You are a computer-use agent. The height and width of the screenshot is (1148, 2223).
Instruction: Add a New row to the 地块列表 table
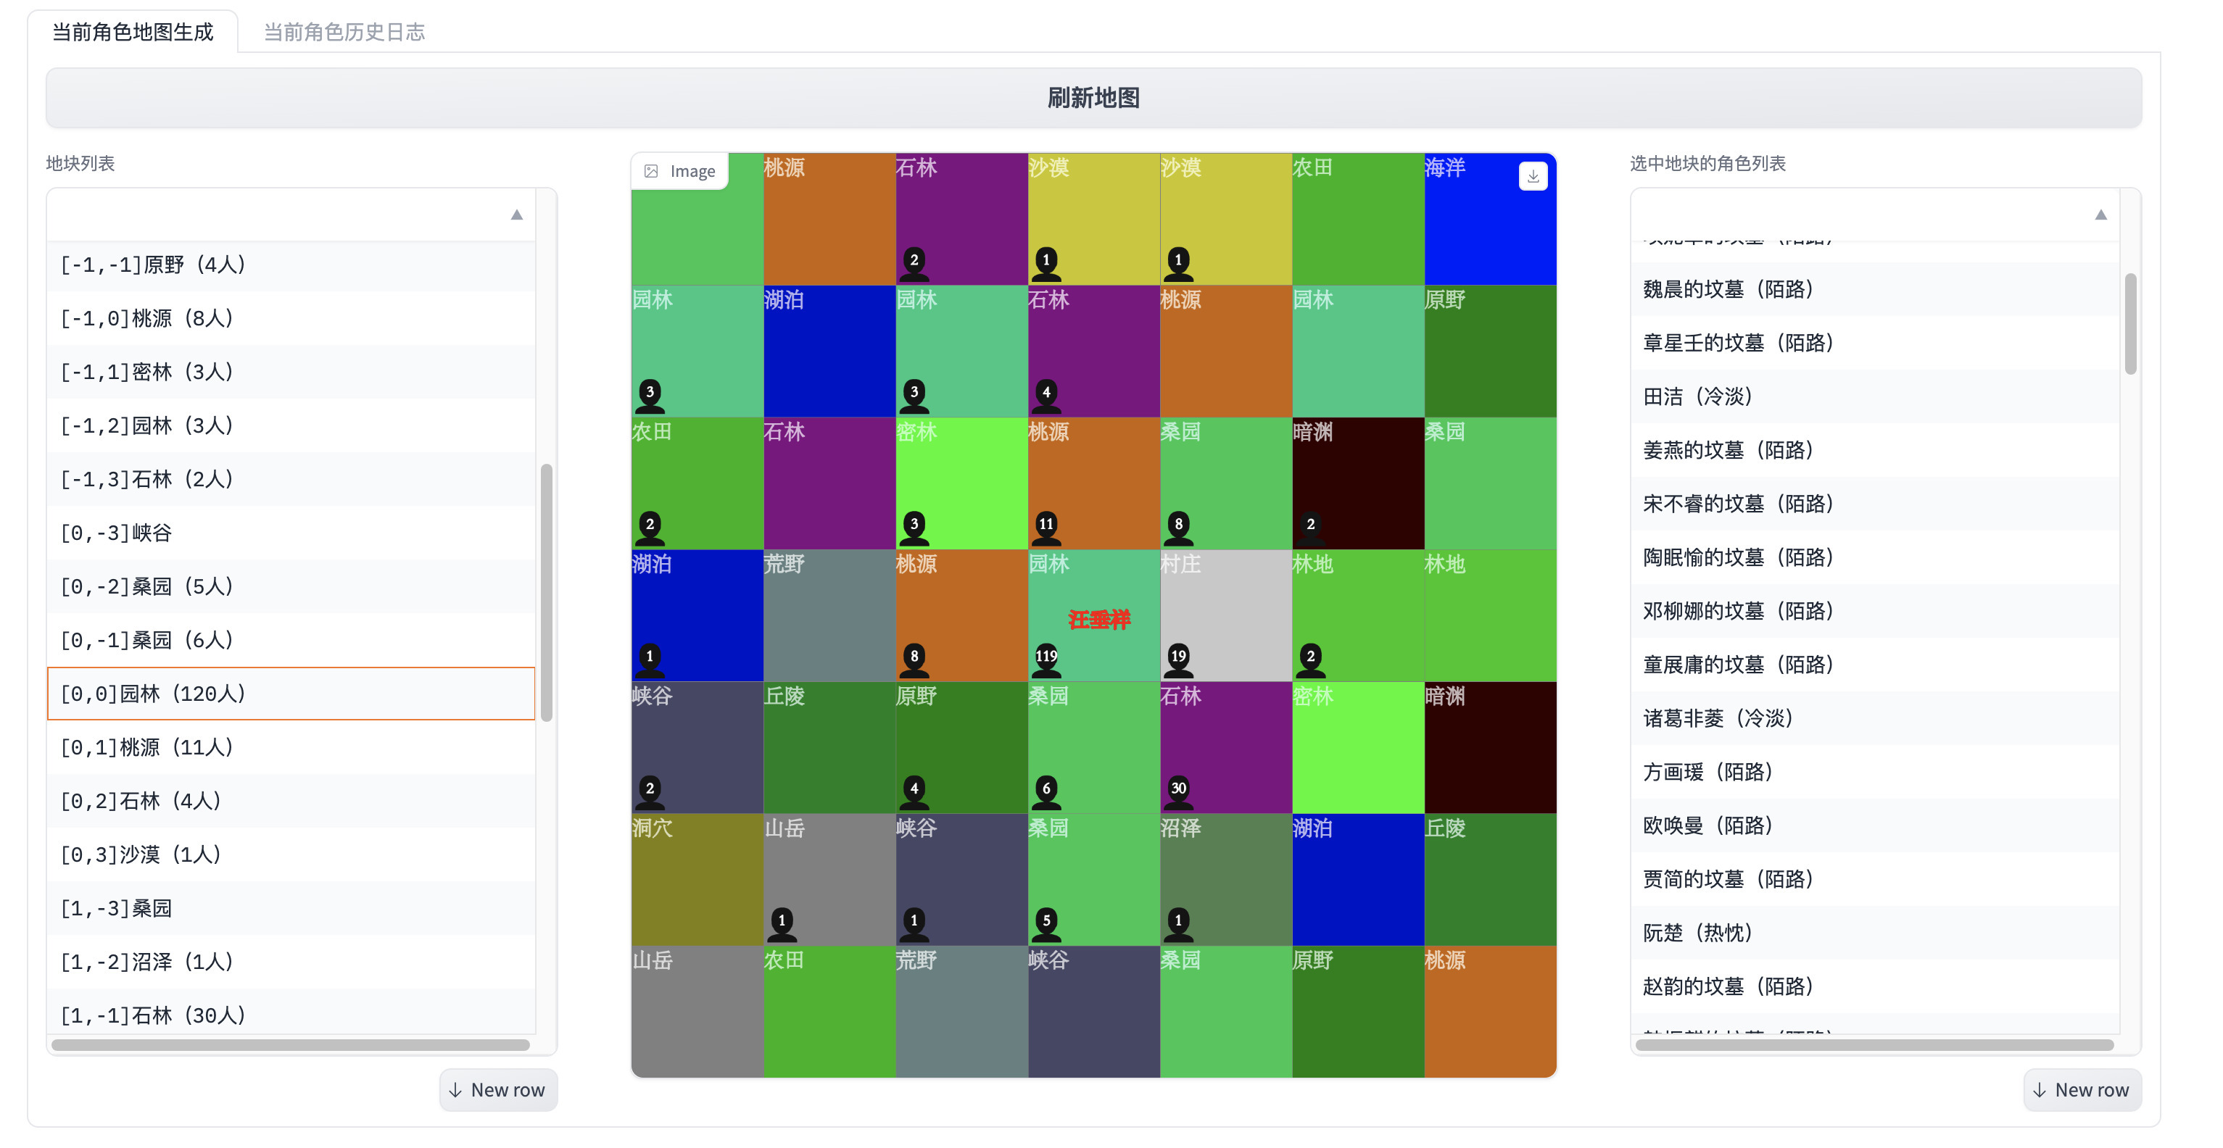pos(498,1090)
